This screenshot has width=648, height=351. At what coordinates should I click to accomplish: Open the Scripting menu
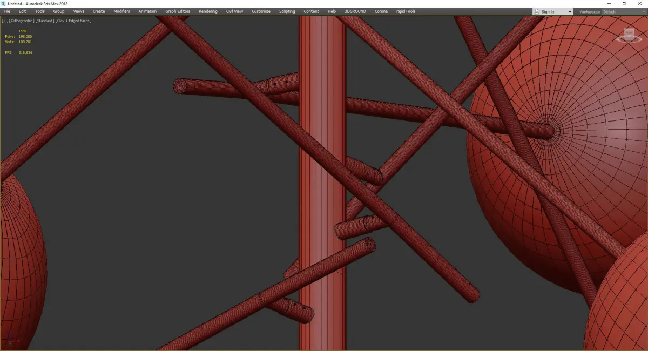tap(287, 11)
